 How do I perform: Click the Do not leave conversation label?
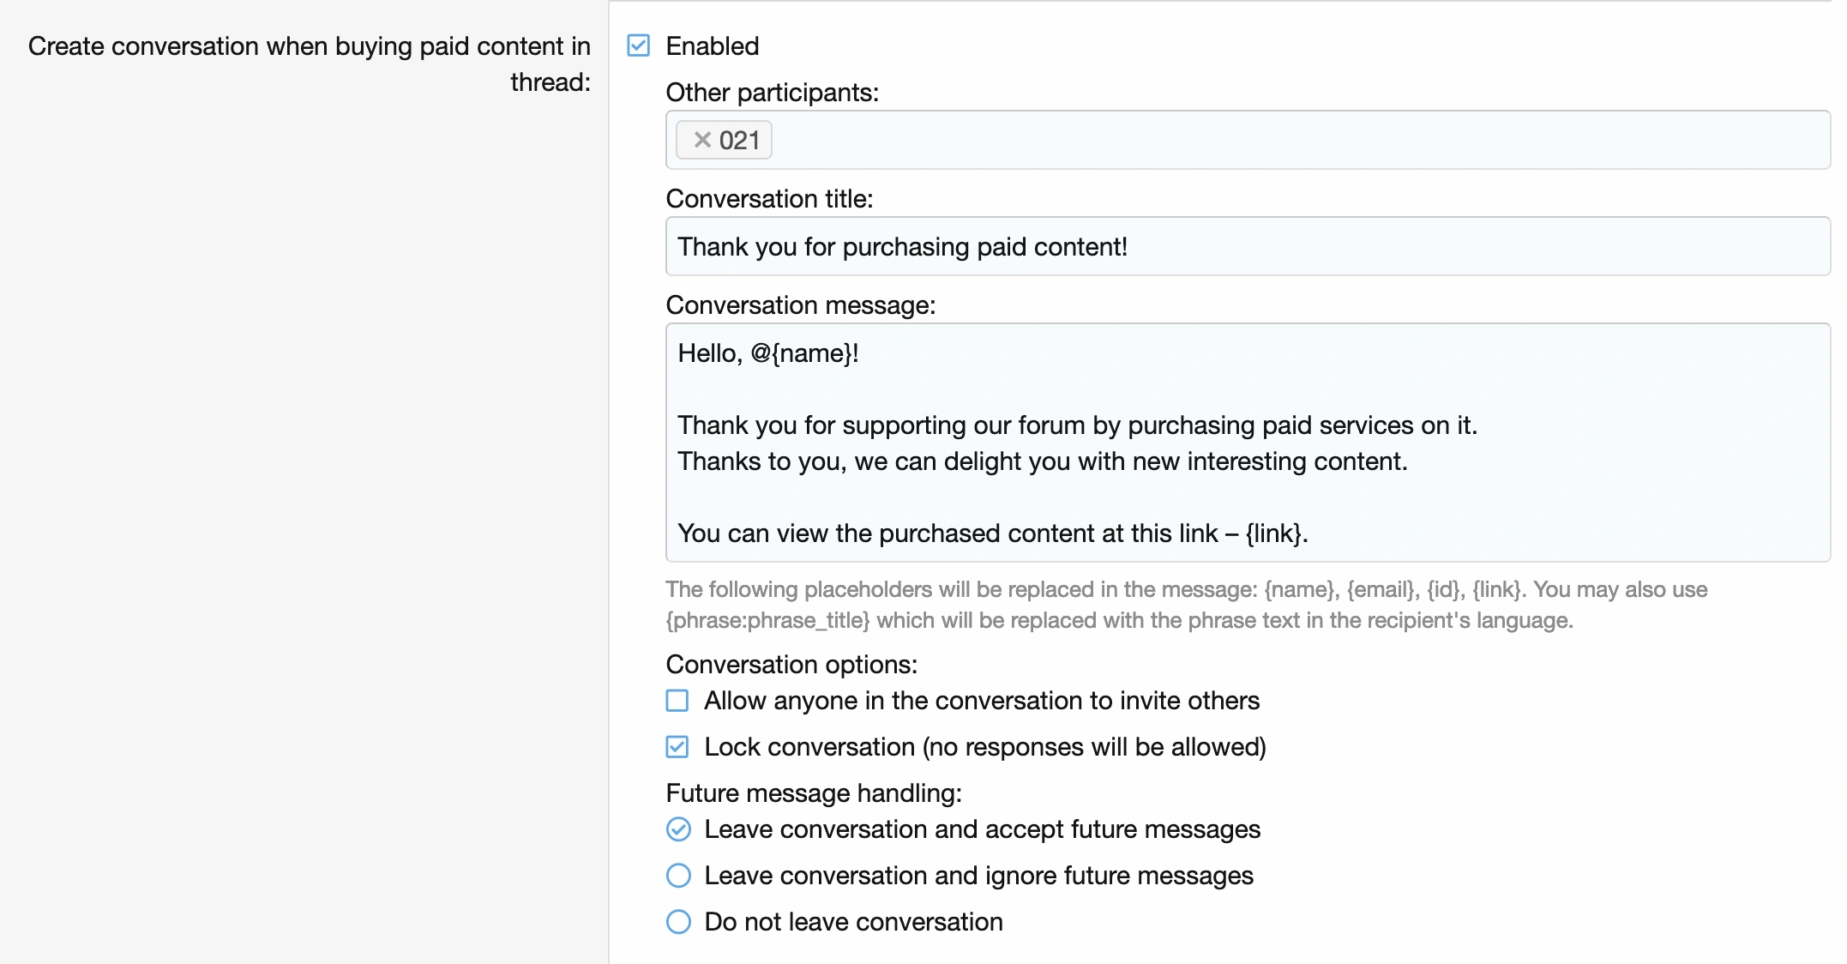pyautogui.click(x=853, y=922)
